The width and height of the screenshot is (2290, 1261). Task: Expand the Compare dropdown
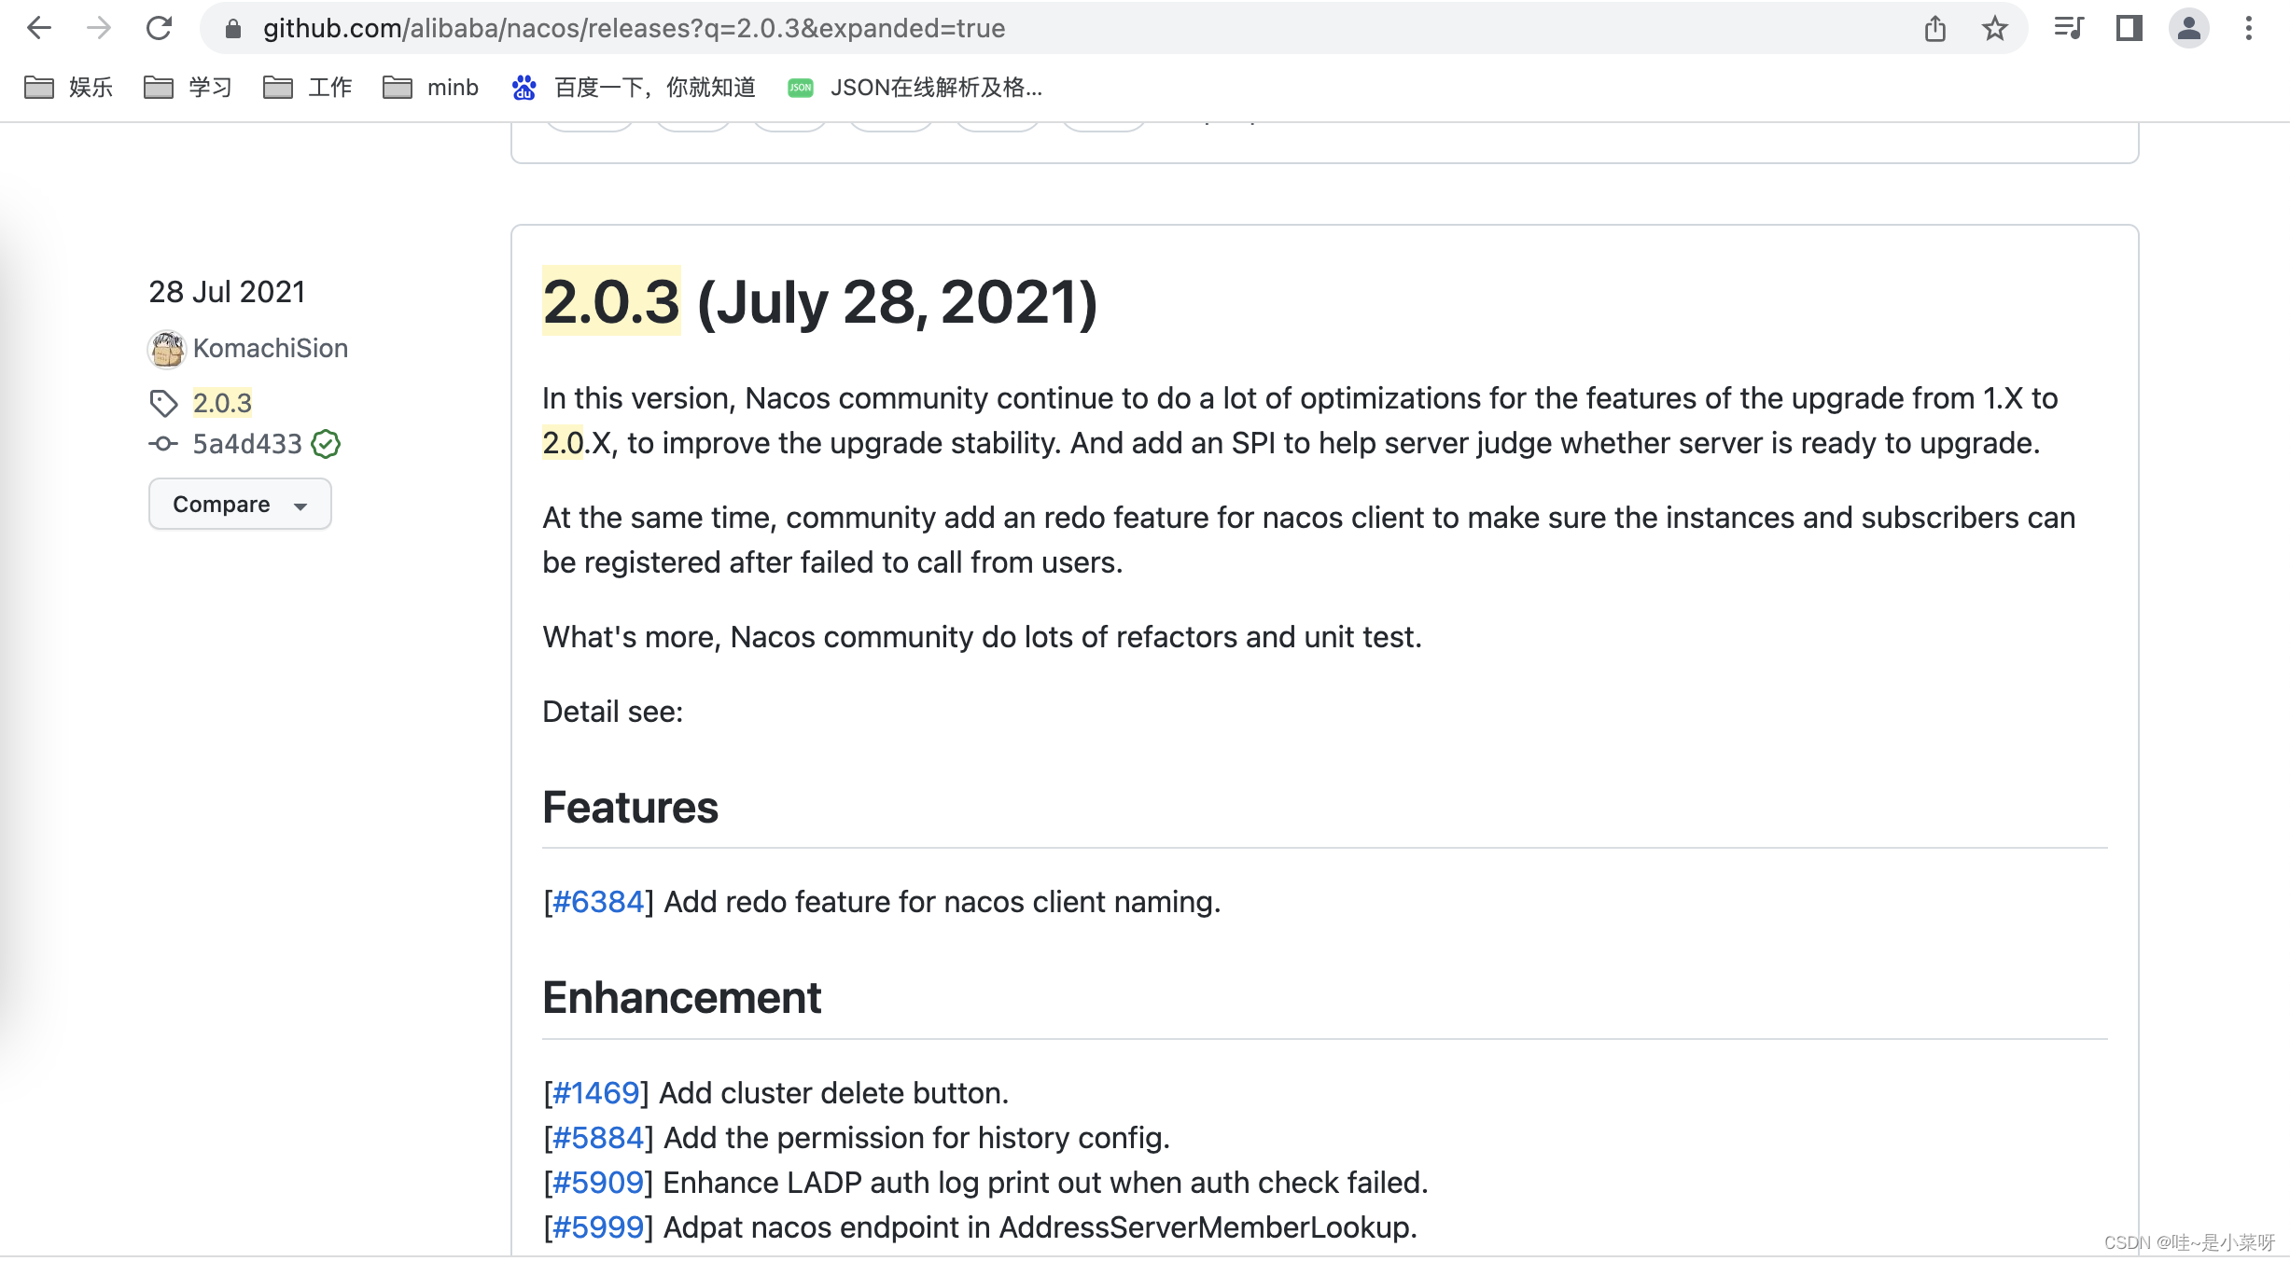(x=240, y=504)
